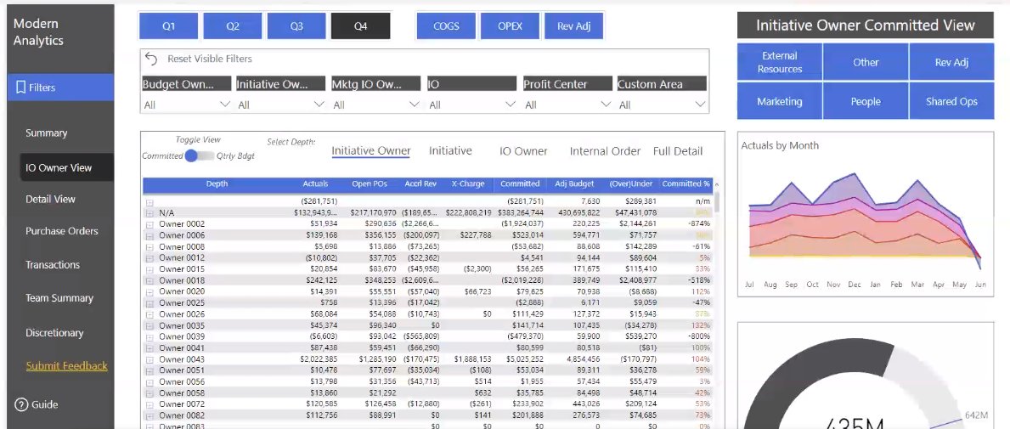Select Initiative depth tab
The height and width of the screenshot is (429, 1010).
450,150
